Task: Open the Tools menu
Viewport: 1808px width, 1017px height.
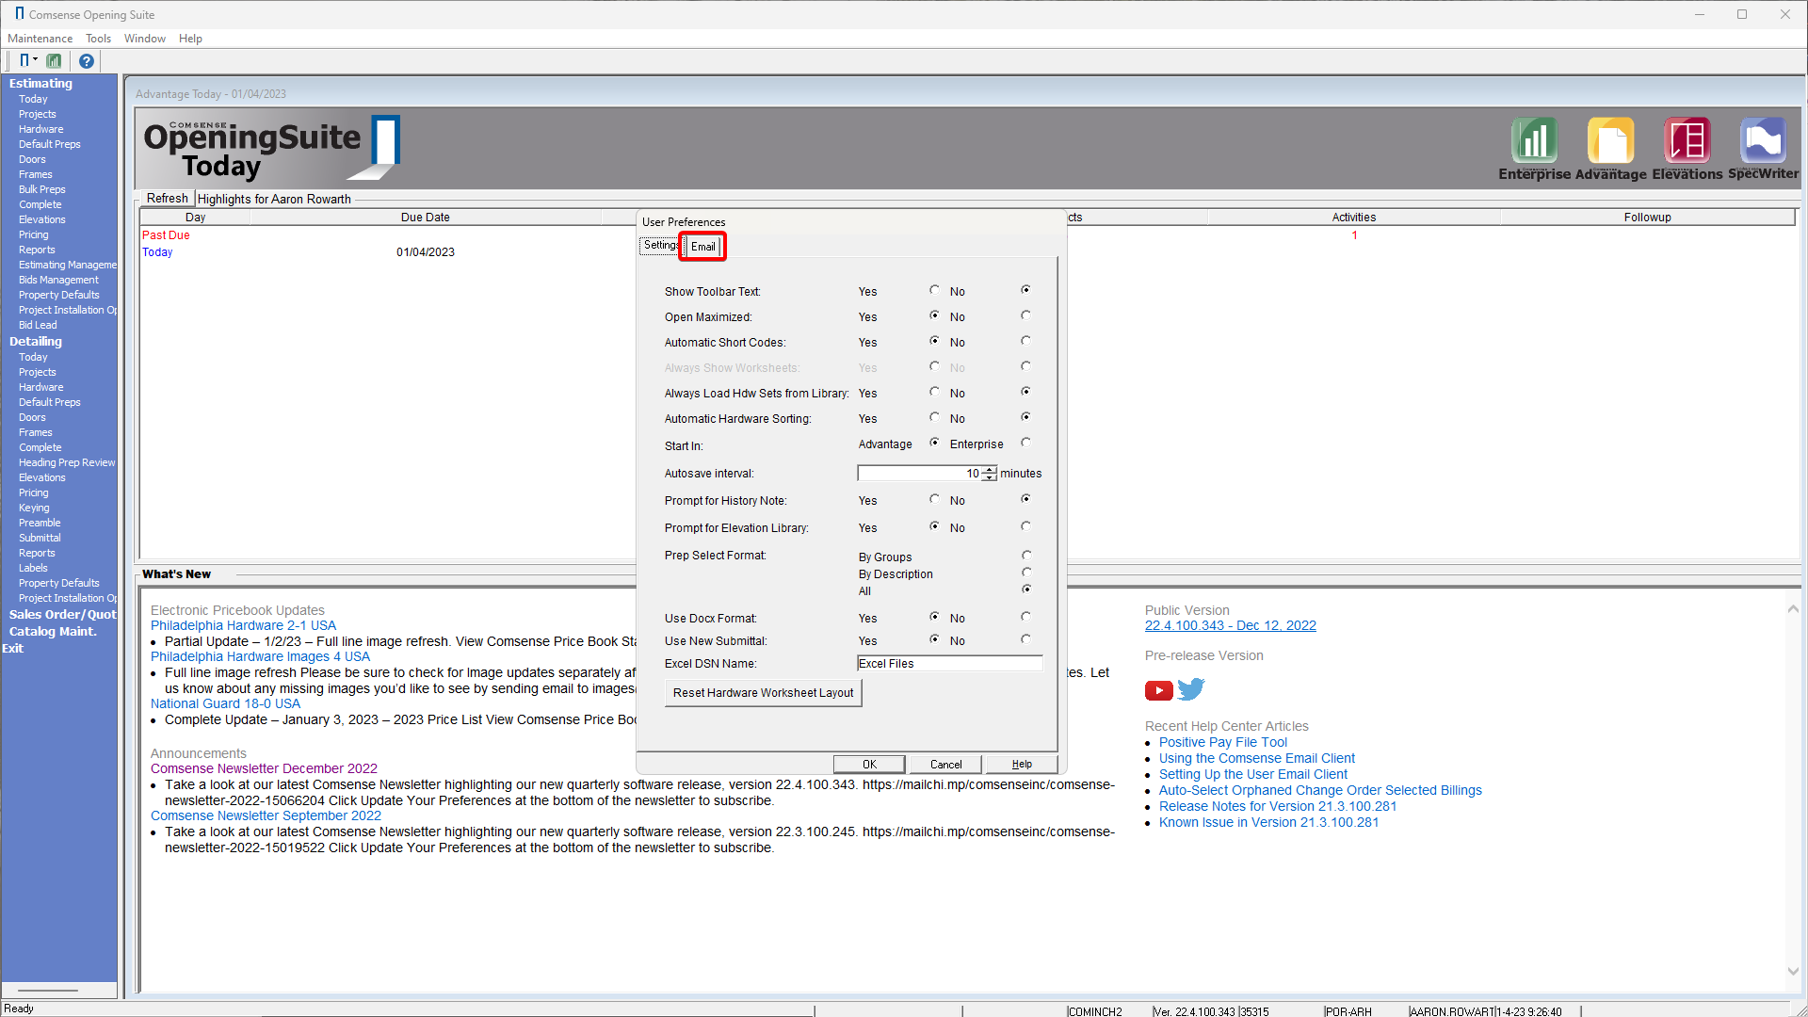Action: click(x=98, y=39)
